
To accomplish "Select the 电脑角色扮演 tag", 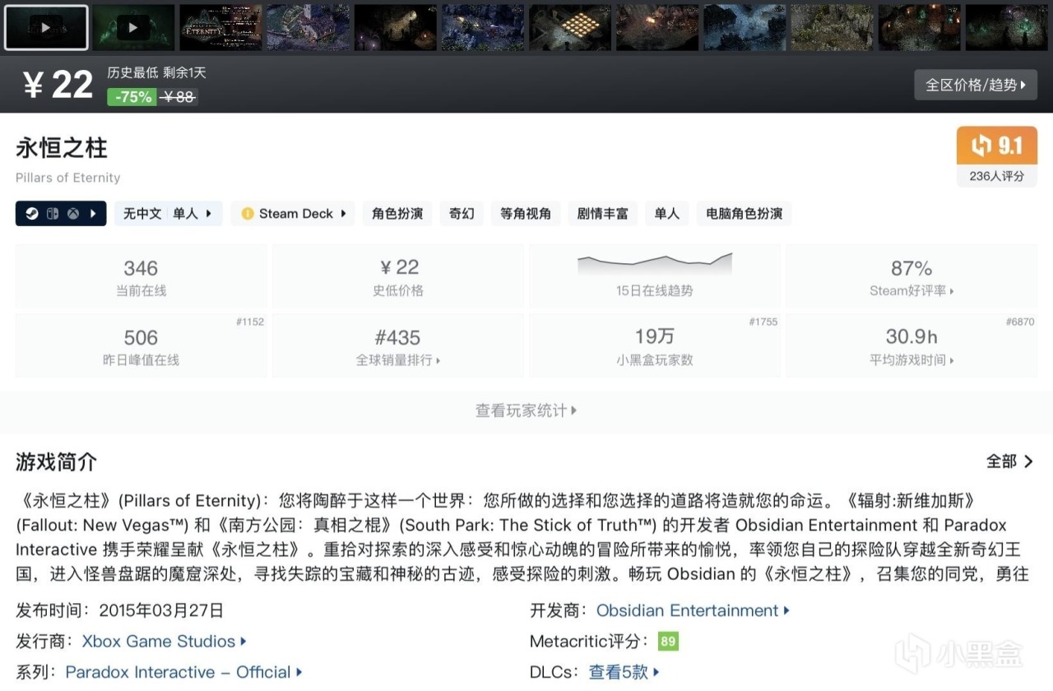I will pos(744,214).
